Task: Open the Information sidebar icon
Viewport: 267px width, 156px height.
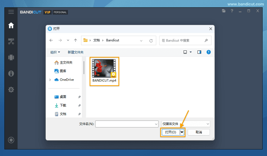Action: [11, 74]
